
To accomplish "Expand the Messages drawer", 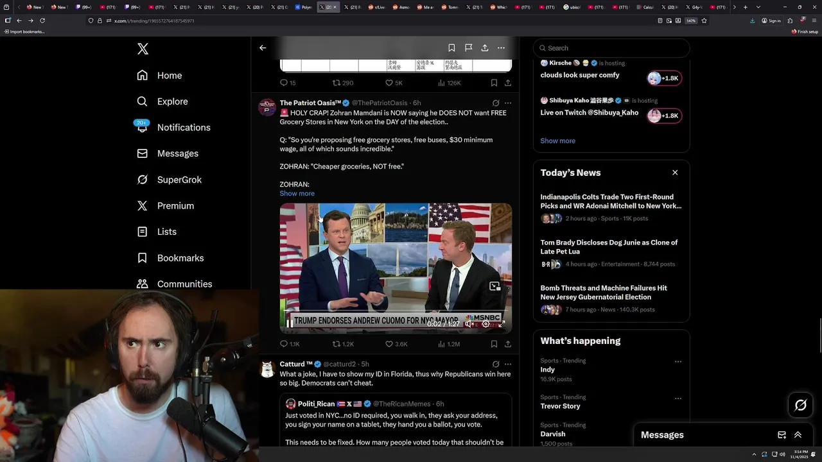I will 798,435.
